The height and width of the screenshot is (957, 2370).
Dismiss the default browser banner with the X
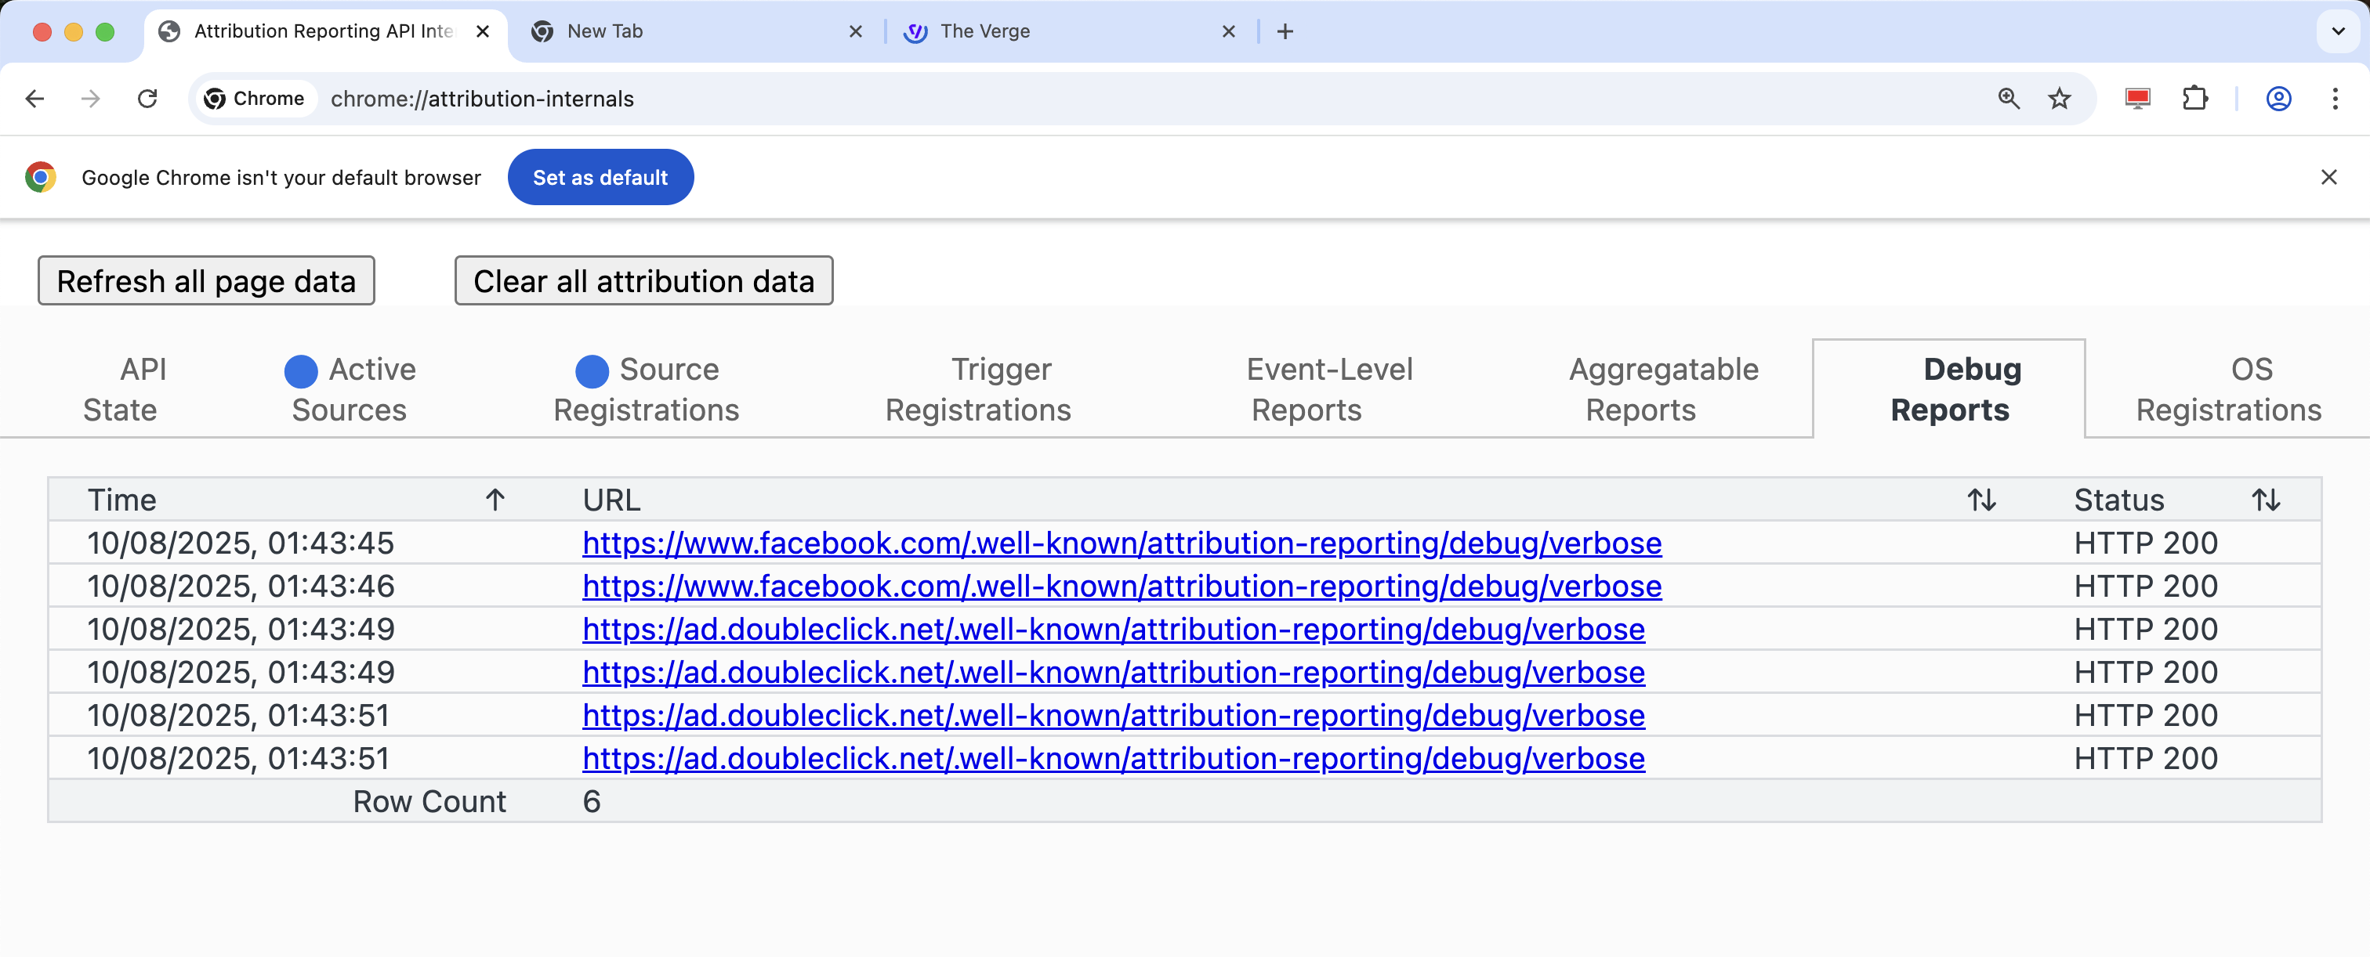pos(2328,176)
